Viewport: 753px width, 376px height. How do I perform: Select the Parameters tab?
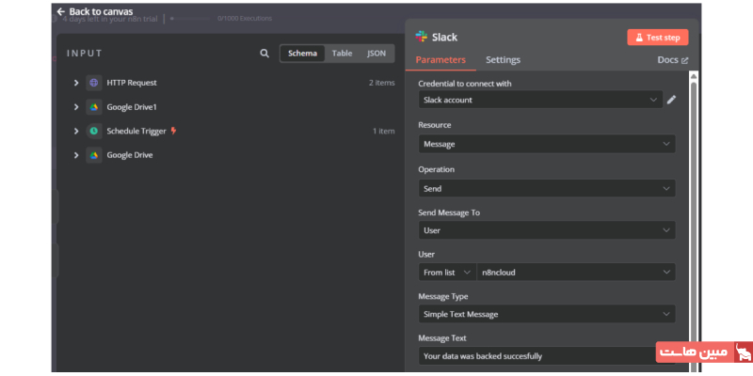tap(441, 60)
